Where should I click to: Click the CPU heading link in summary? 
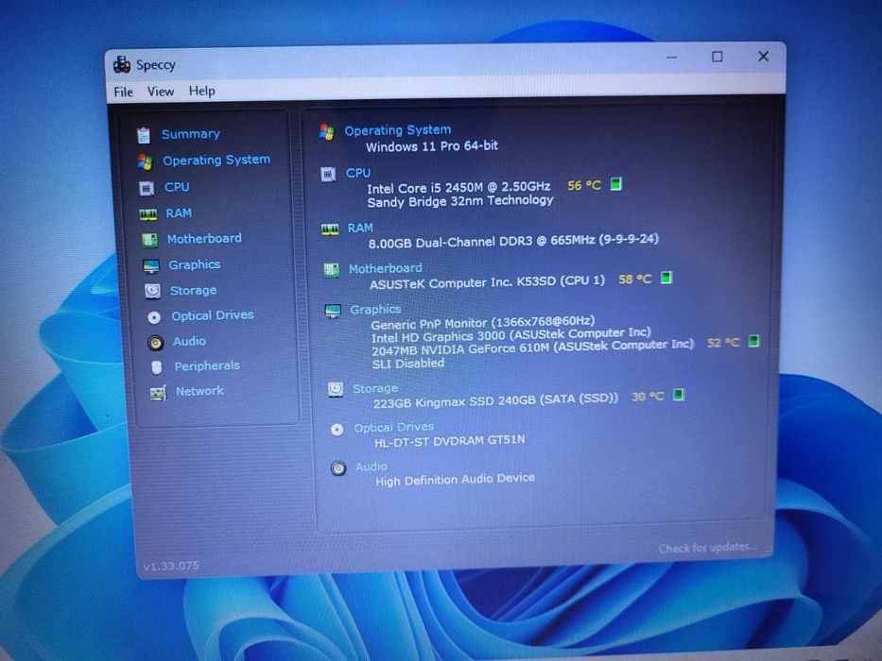pos(357,173)
